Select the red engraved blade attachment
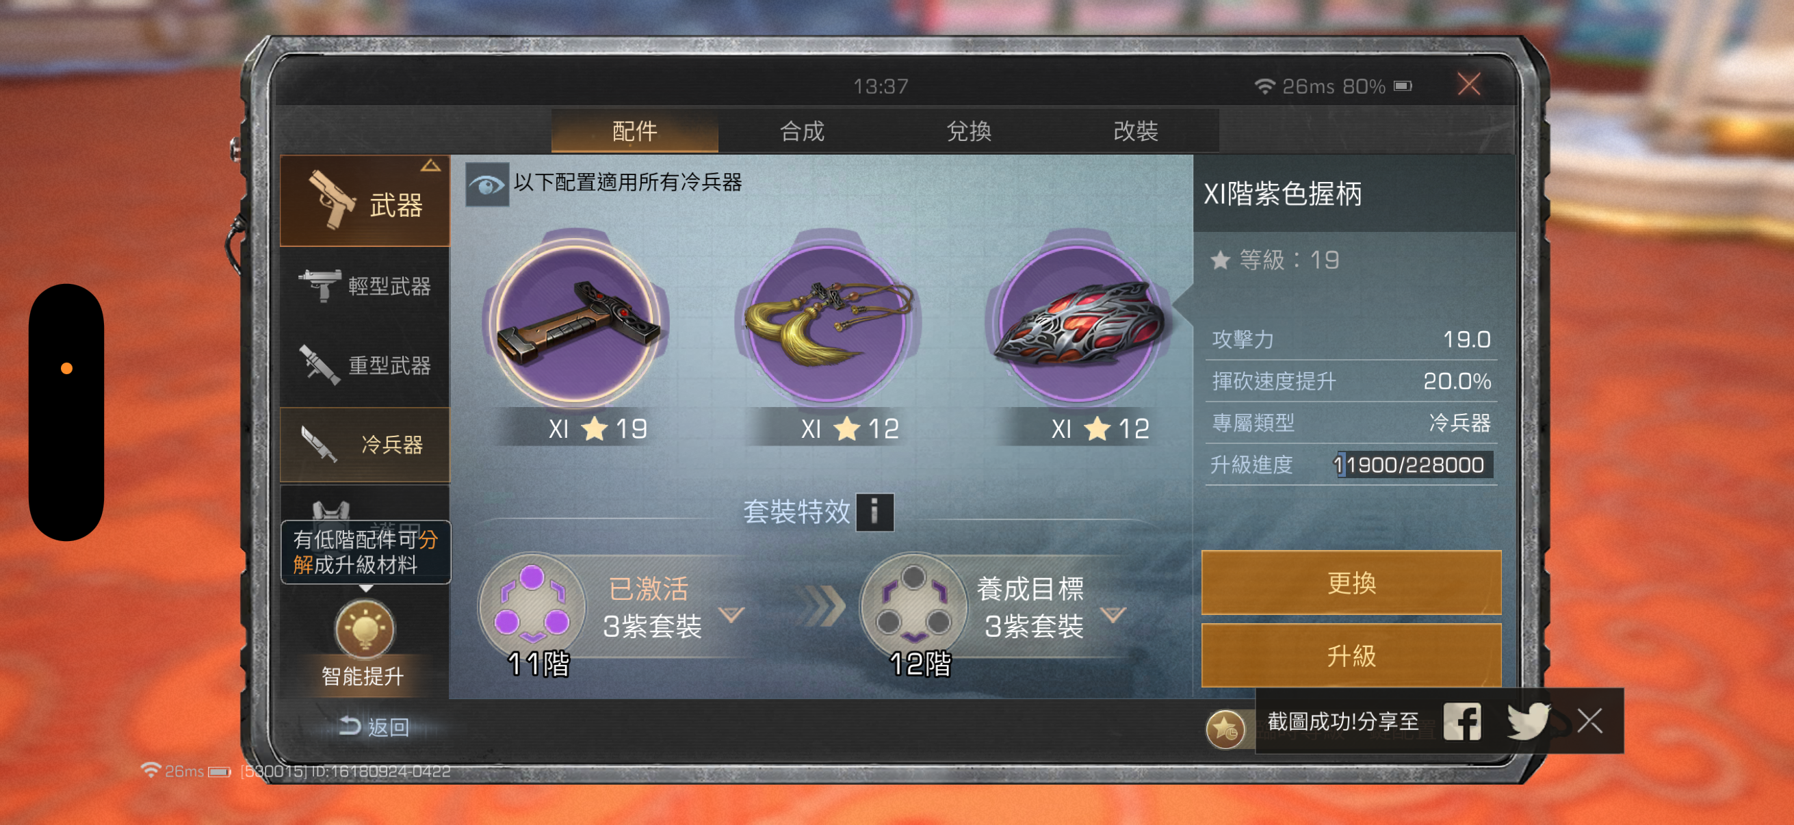The width and height of the screenshot is (1794, 825). tap(1079, 323)
